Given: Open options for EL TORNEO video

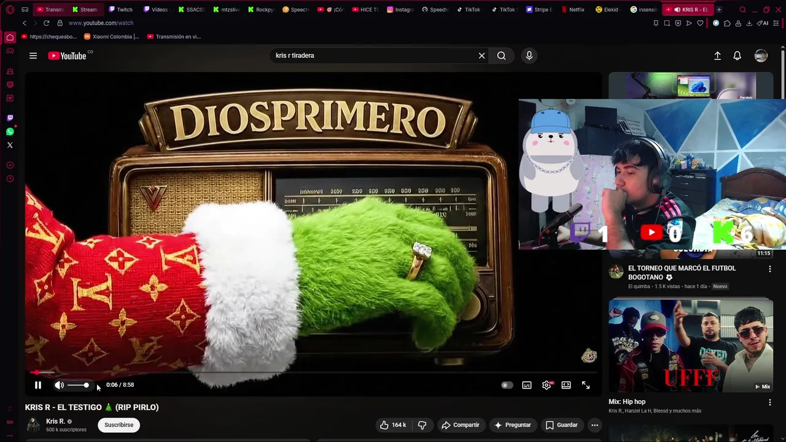Looking at the screenshot, I should (769, 269).
